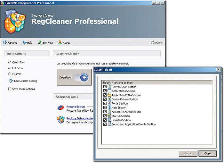Select the Microsoft Shared Section text
The width and height of the screenshot is (224, 163).
tap(126, 112)
